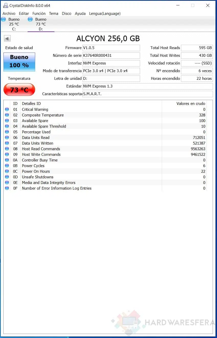Click the power-on hours field 22 horas

197,79
